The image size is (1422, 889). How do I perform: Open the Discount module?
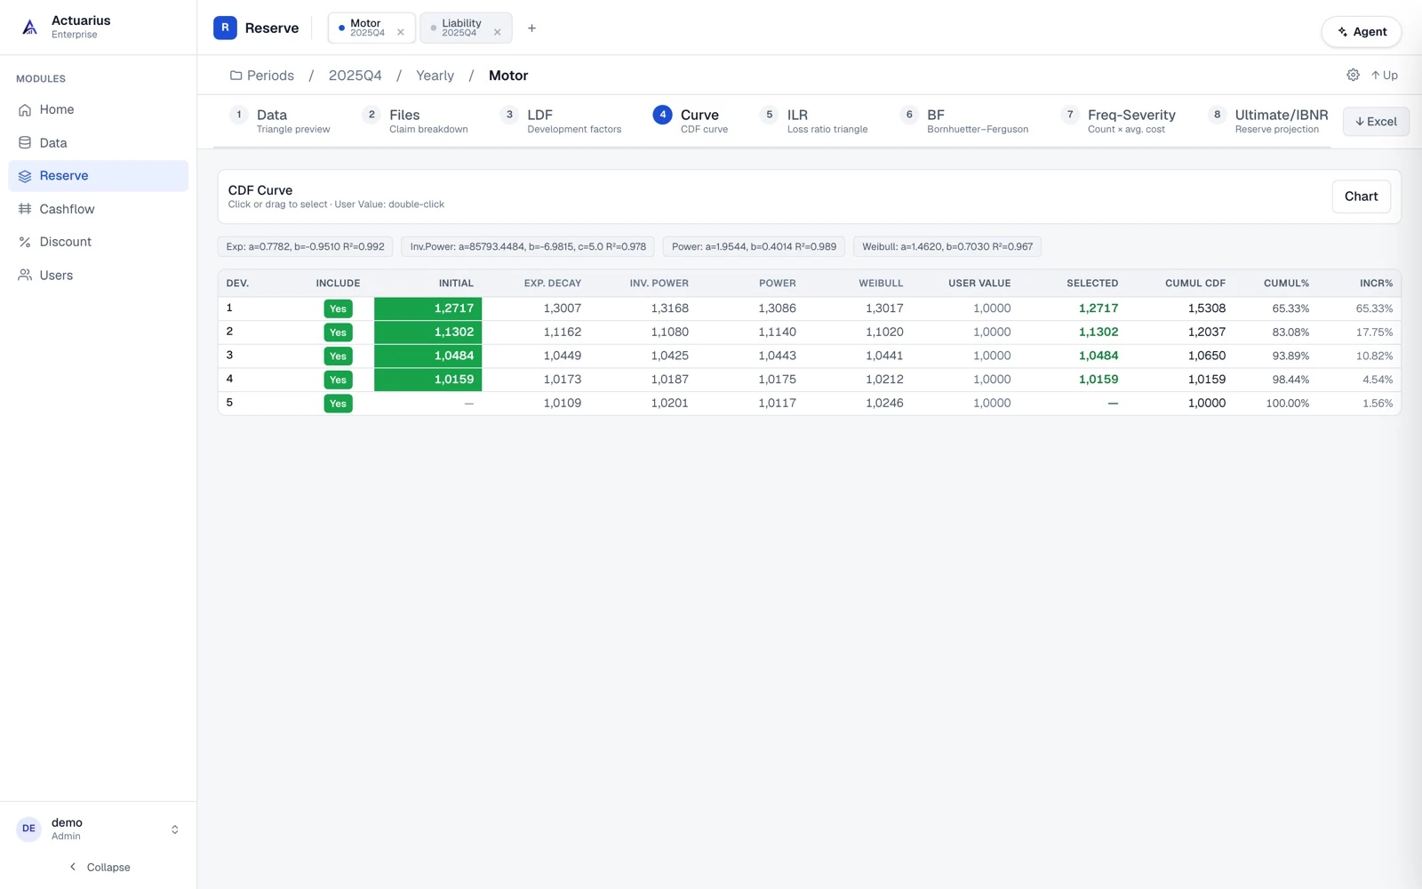pos(98,242)
